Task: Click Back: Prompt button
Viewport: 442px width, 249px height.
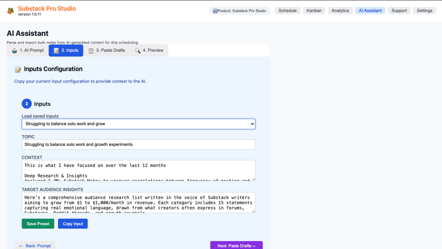Action: pyautogui.click(x=35, y=245)
